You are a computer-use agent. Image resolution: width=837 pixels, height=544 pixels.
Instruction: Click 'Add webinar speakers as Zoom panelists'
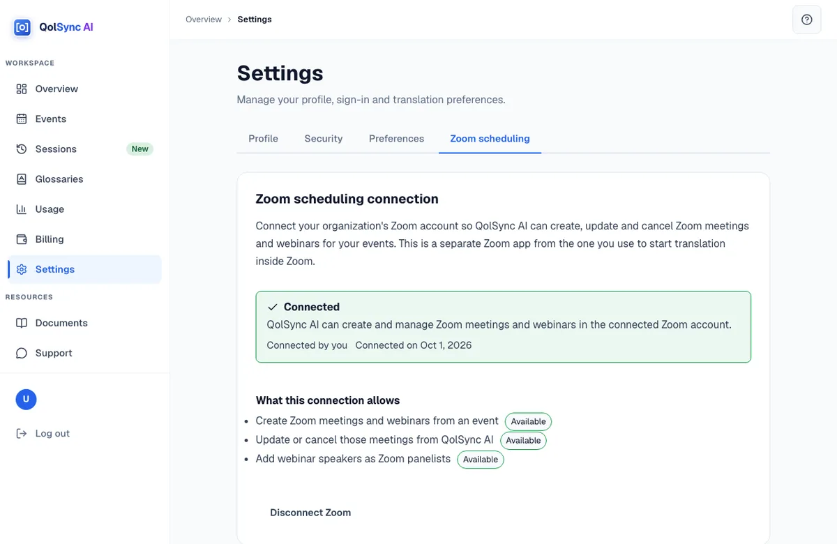(353, 458)
